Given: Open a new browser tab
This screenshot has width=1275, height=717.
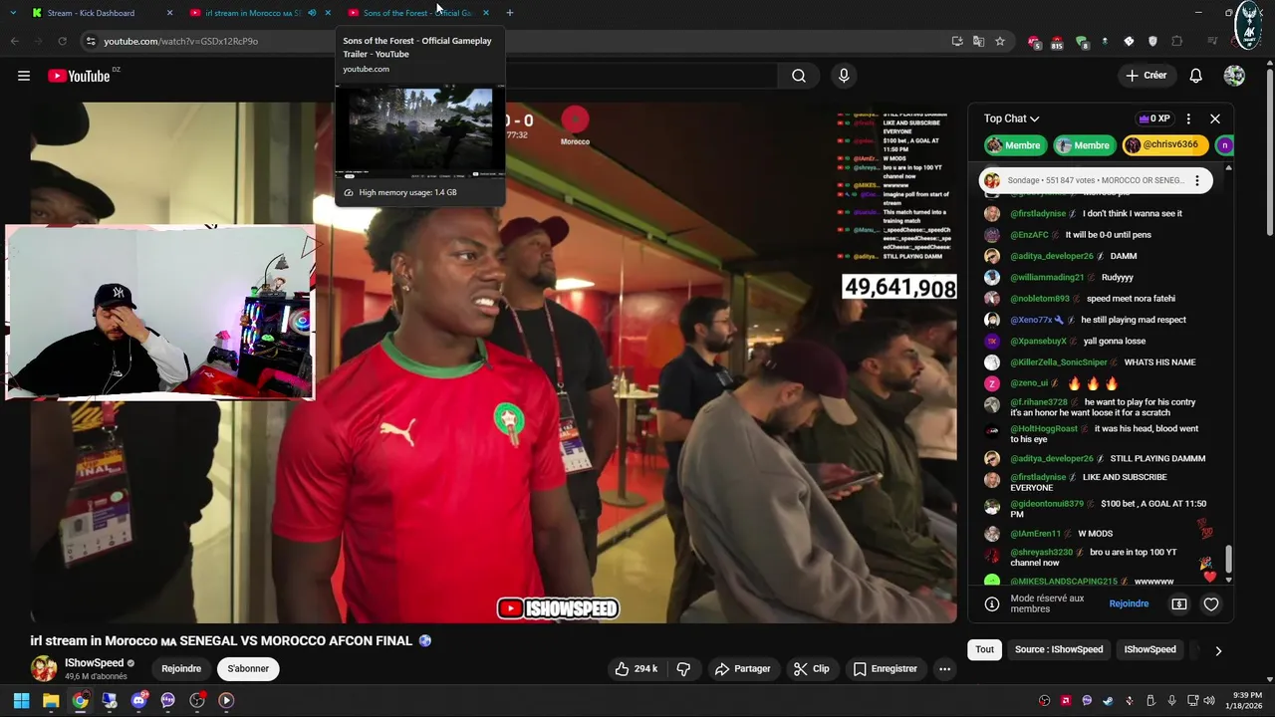Looking at the screenshot, I should tap(509, 13).
